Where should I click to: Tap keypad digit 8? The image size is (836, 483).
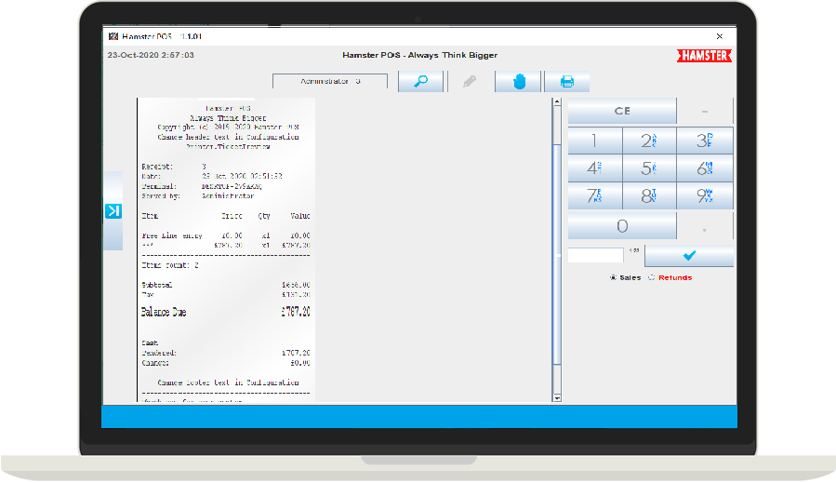649,195
